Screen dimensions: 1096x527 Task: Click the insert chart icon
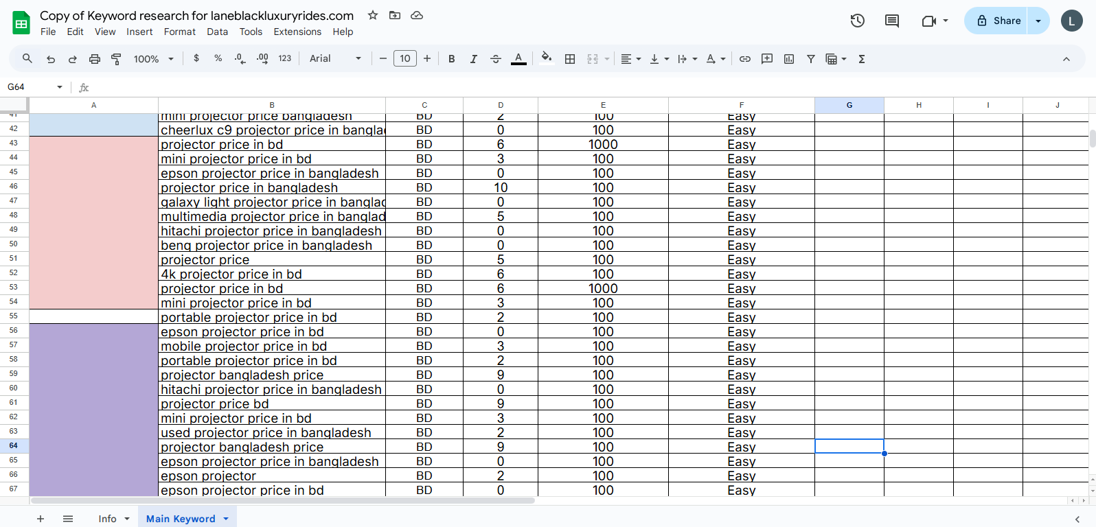pos(789,59)
